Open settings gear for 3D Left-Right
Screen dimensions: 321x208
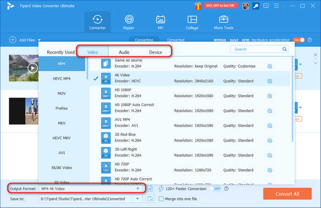[270, 155]
